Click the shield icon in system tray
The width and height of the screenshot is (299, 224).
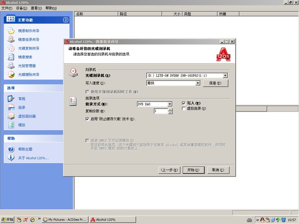pyautogui.click(x=284, y=220)
